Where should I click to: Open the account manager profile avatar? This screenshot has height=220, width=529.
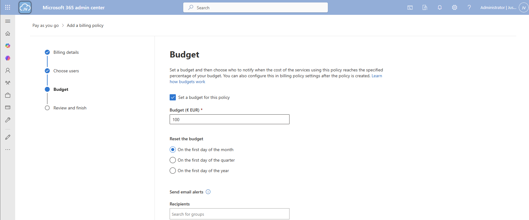pos(523,7)
